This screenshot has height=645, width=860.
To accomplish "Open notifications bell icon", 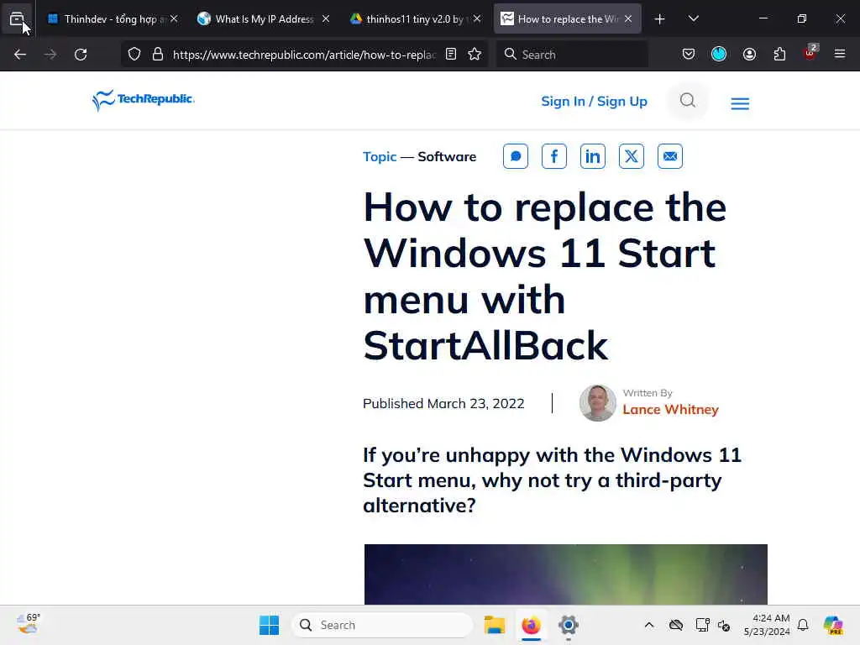I will point(803,625).
